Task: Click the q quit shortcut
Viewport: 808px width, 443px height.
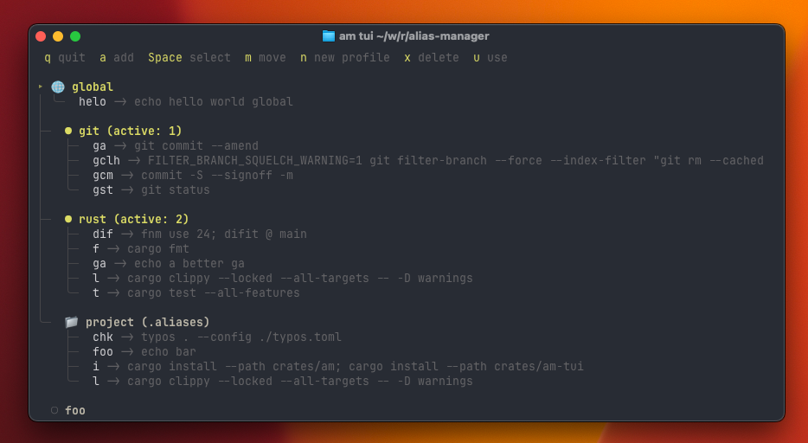Action: [x=65, y=58]
